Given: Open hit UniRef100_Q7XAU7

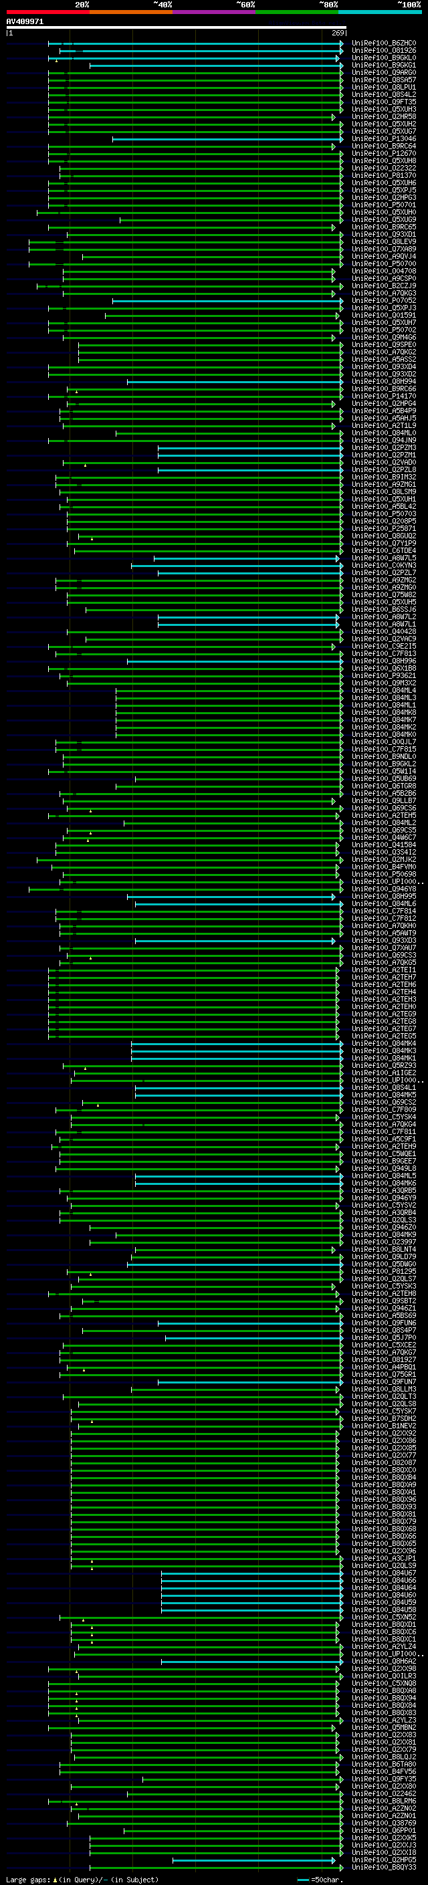Looking at the screenshot, I should click(384, 948).
